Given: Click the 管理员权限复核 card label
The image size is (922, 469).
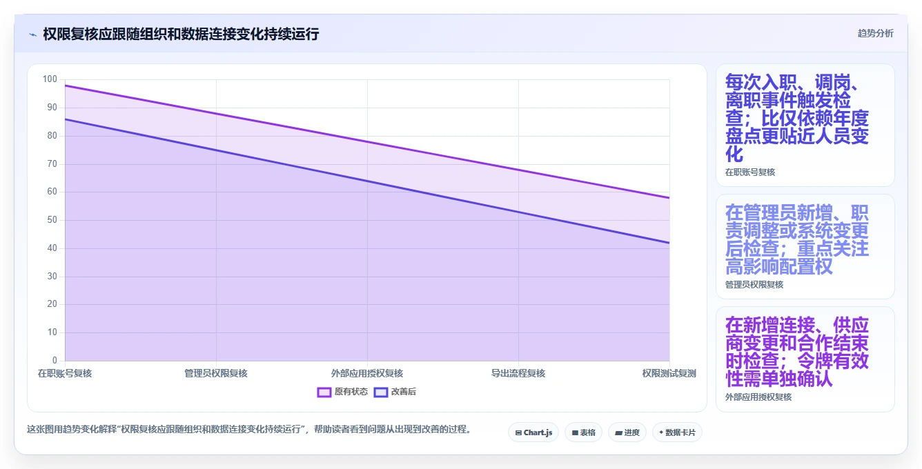Looking at the screenshot, I should pos(754,285).
